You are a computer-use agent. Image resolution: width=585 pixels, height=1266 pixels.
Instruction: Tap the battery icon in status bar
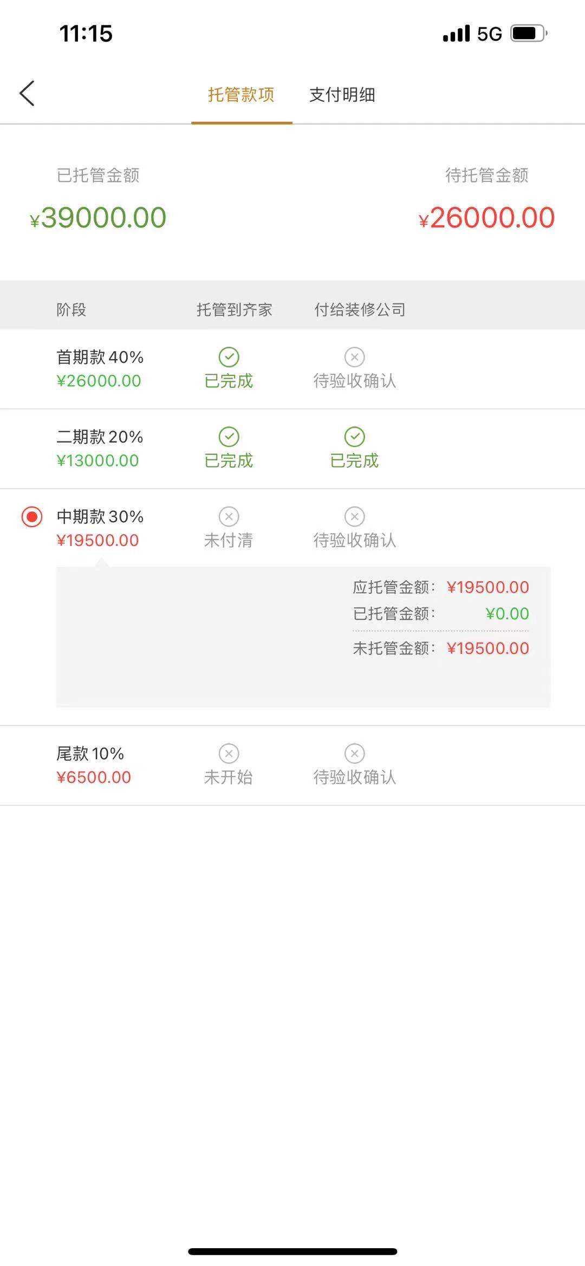pyautogui.click(x=528, y=34)
